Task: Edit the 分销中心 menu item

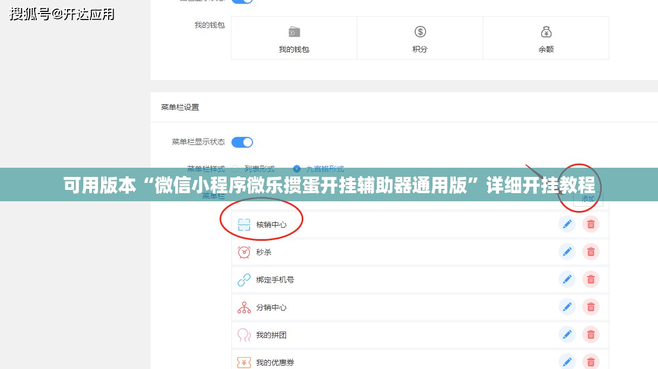Action: (x=567, y=307)
